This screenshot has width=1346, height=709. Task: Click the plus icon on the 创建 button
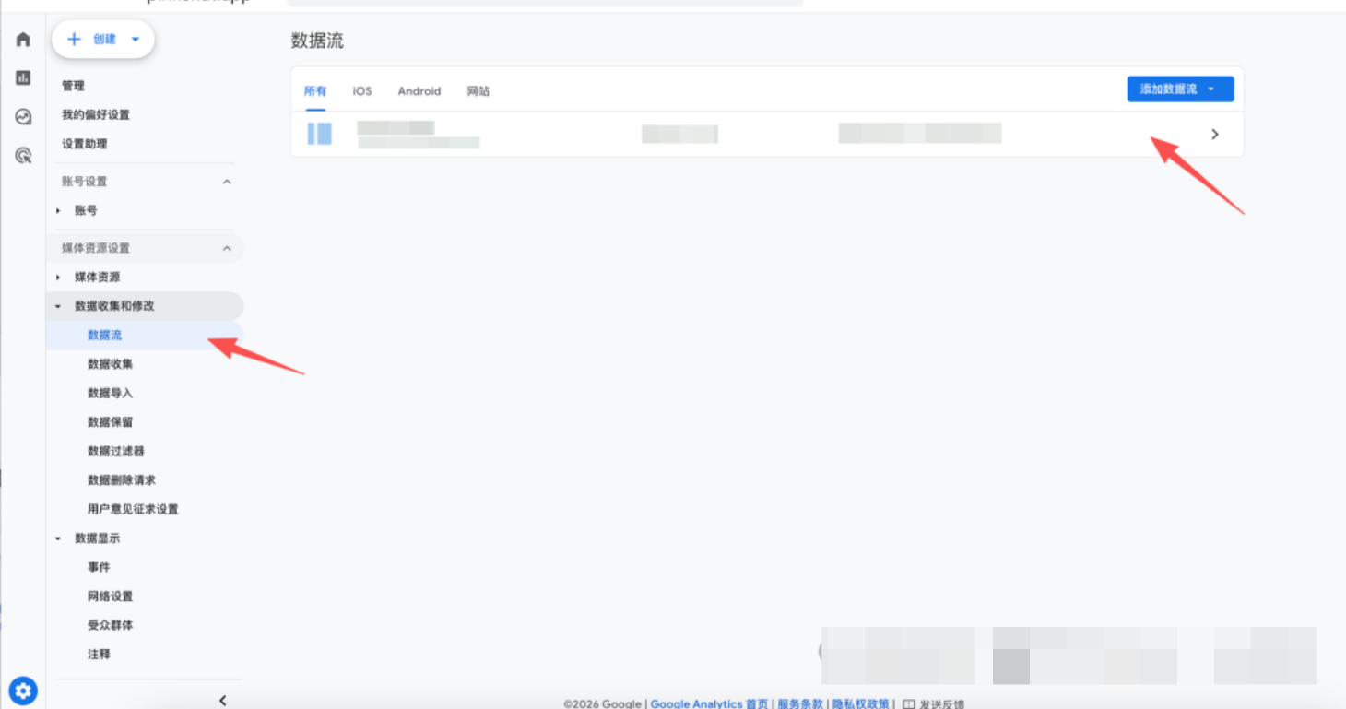click(x=74, y=39)
